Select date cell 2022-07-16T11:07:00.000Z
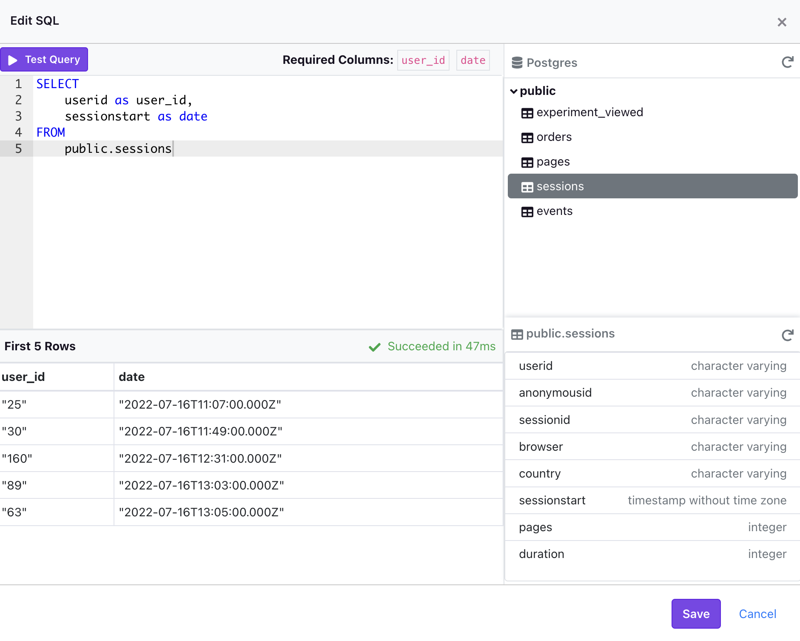 pyautogui.click(x=309, y=404)
